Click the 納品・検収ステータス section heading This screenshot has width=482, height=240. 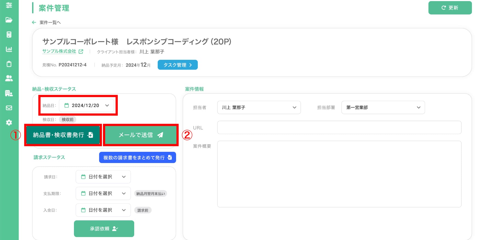click(x=54, y=89)
